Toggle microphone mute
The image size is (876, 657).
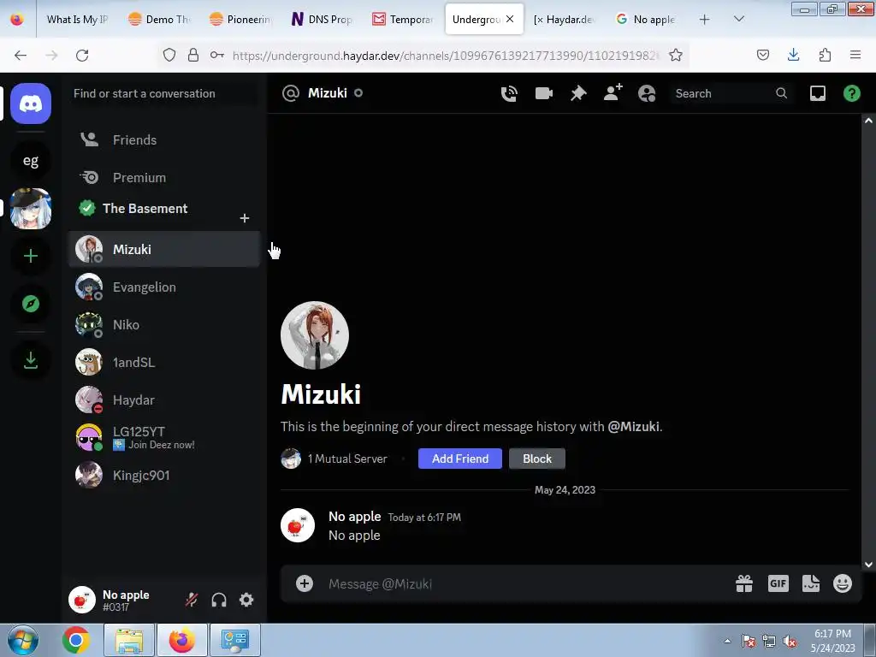(192, 600)
